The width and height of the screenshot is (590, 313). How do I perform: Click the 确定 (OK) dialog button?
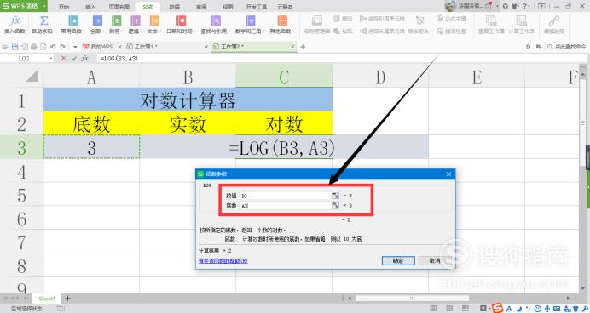(398, 260)
